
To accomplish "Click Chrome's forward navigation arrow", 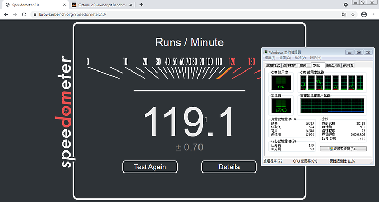I will 15,15.
